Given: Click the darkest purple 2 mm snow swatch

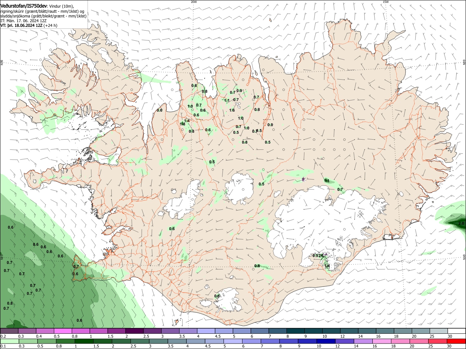Looking at the screenshot, I should pos(134,331).
